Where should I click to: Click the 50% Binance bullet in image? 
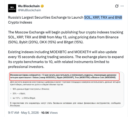click(31, 89)
